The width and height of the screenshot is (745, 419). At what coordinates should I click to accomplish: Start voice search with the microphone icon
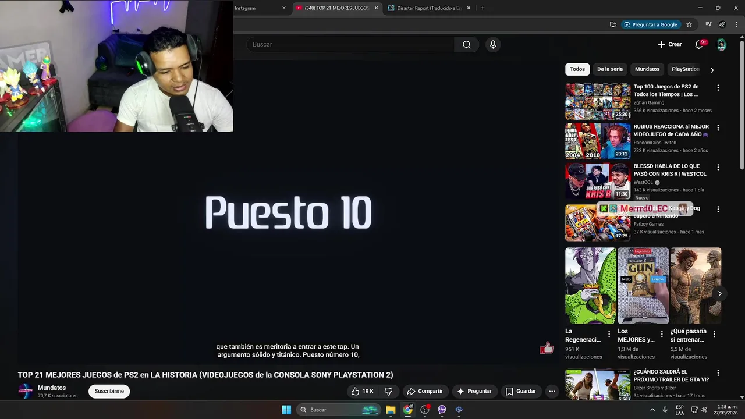[493, 44]
